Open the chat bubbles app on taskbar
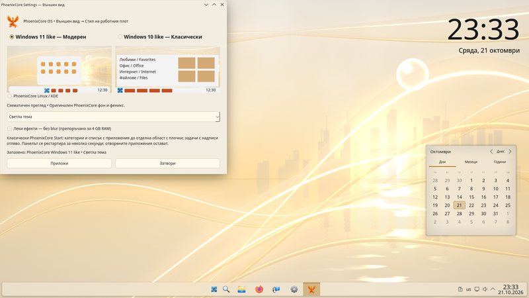529x298 pixels. pyautogui.click(x=276, y=289)
